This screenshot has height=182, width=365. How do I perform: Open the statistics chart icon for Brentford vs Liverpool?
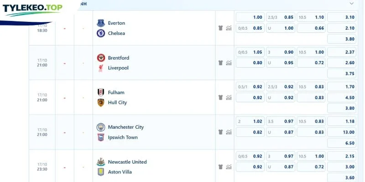coord(229,63)
